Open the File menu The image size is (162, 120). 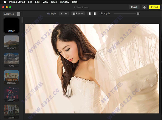coord(30,2)
